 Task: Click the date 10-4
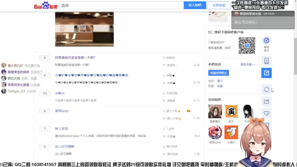[197, 136]
